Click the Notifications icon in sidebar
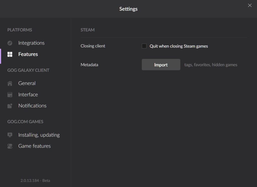 10,106
